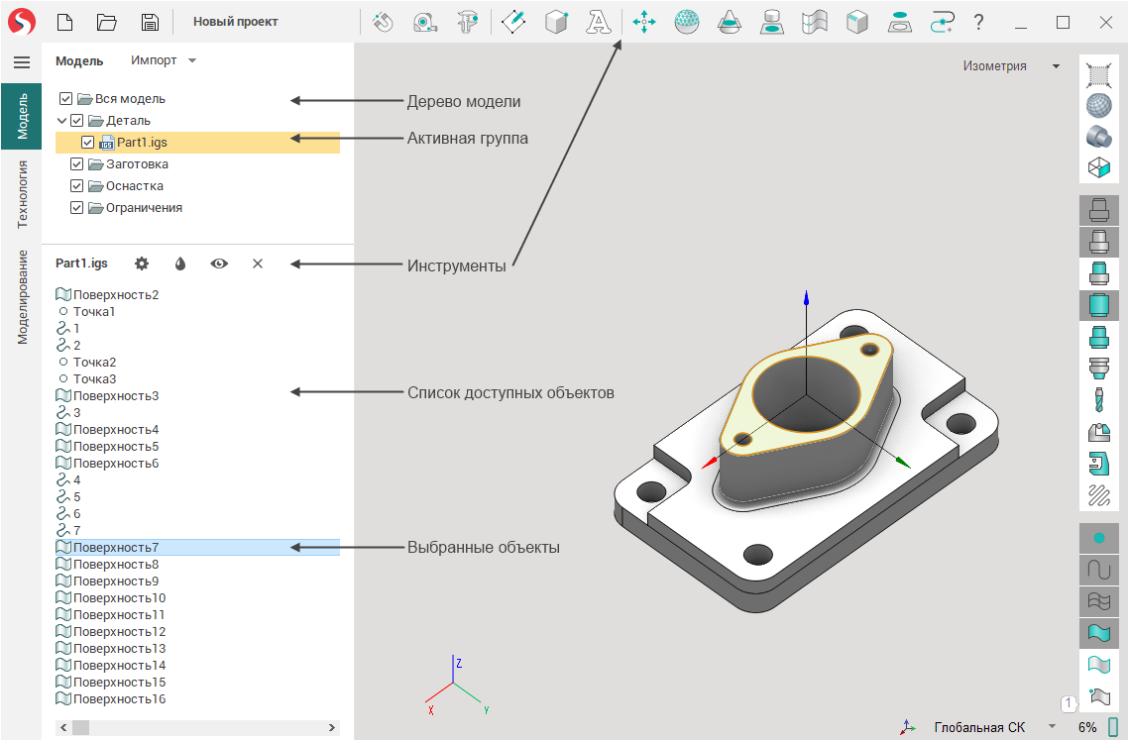This screenshot has width=1129, height=741.
Task: Click the question mark help icon
Action: (x=978, y=22)
